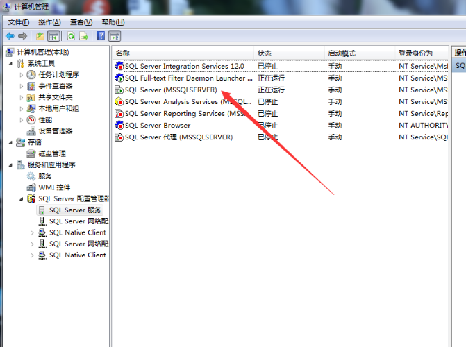Click the SQL Server 代理 service icon
The image size is (466, 347).
click(119, 137)
